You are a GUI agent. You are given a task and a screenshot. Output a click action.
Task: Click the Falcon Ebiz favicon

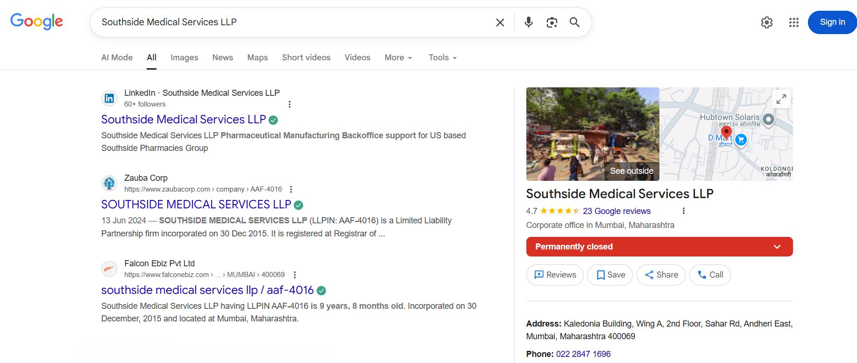coord(109,269)
